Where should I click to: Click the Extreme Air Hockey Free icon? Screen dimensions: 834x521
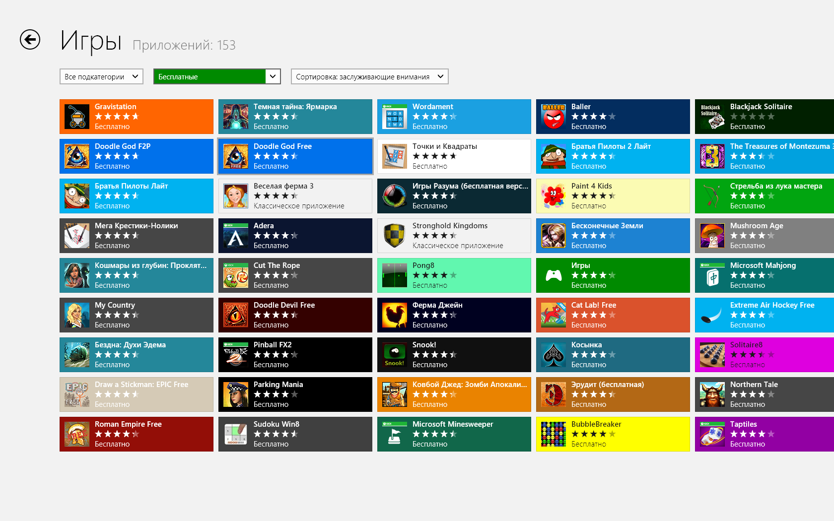pos(712,315)
